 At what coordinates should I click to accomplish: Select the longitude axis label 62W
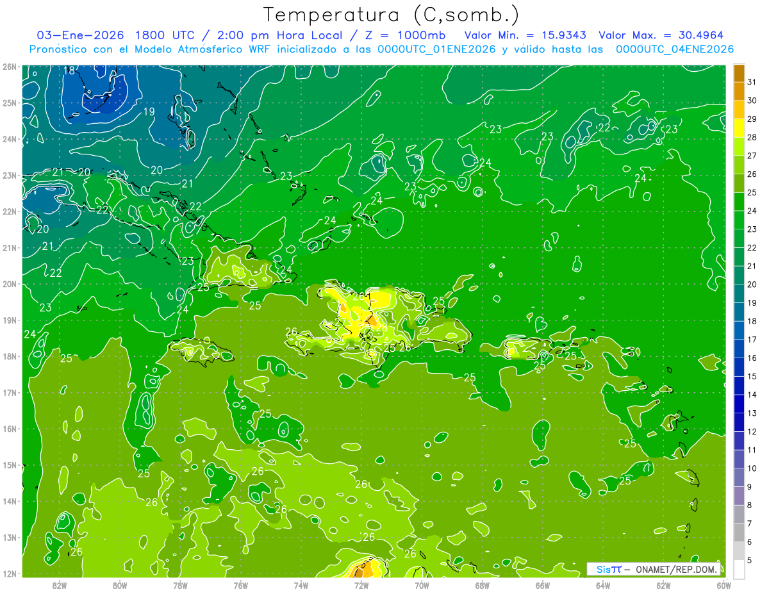coord(663,584)
